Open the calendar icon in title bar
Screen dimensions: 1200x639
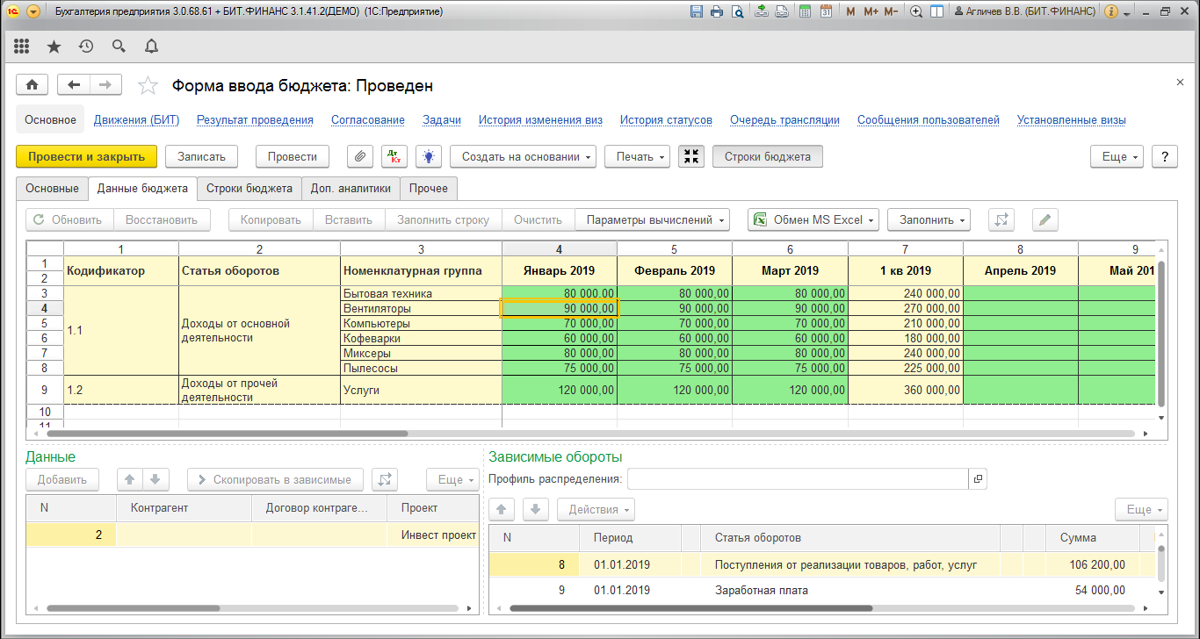click(826, 12)
